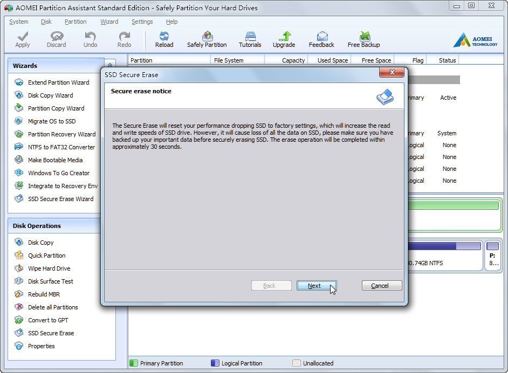Click the File System column header
The image size is (508, 373).
point(237,60)
